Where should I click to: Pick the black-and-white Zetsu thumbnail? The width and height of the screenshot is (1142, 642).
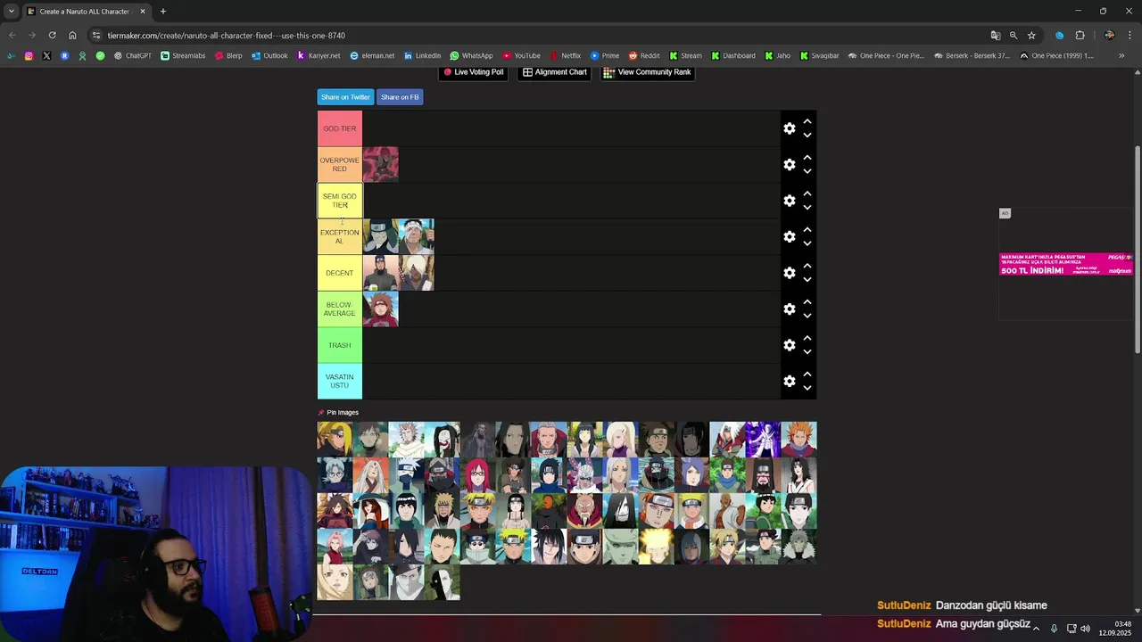coord(442,582)
